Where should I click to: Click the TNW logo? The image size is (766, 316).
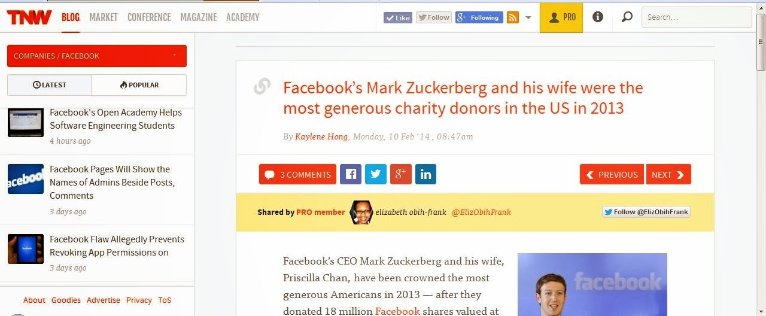click(29, 17)
